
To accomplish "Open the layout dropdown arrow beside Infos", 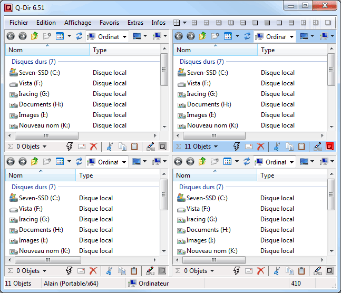I will [x=184, y=23].
